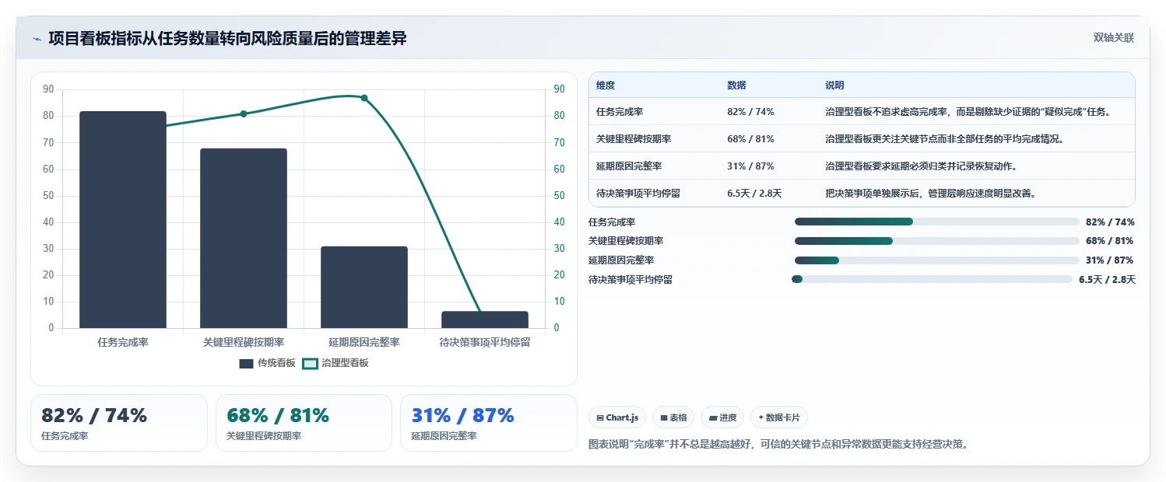Viewport: 1166px width, 482px height.
Task: Click the 任务完成率 x-axis label
Action: tap(123, 342)
